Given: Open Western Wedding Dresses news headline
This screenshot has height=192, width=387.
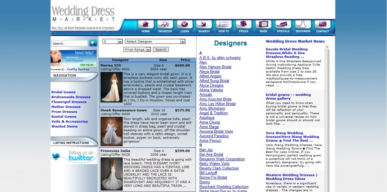Looking at the screenshot, I should (291, 177).
